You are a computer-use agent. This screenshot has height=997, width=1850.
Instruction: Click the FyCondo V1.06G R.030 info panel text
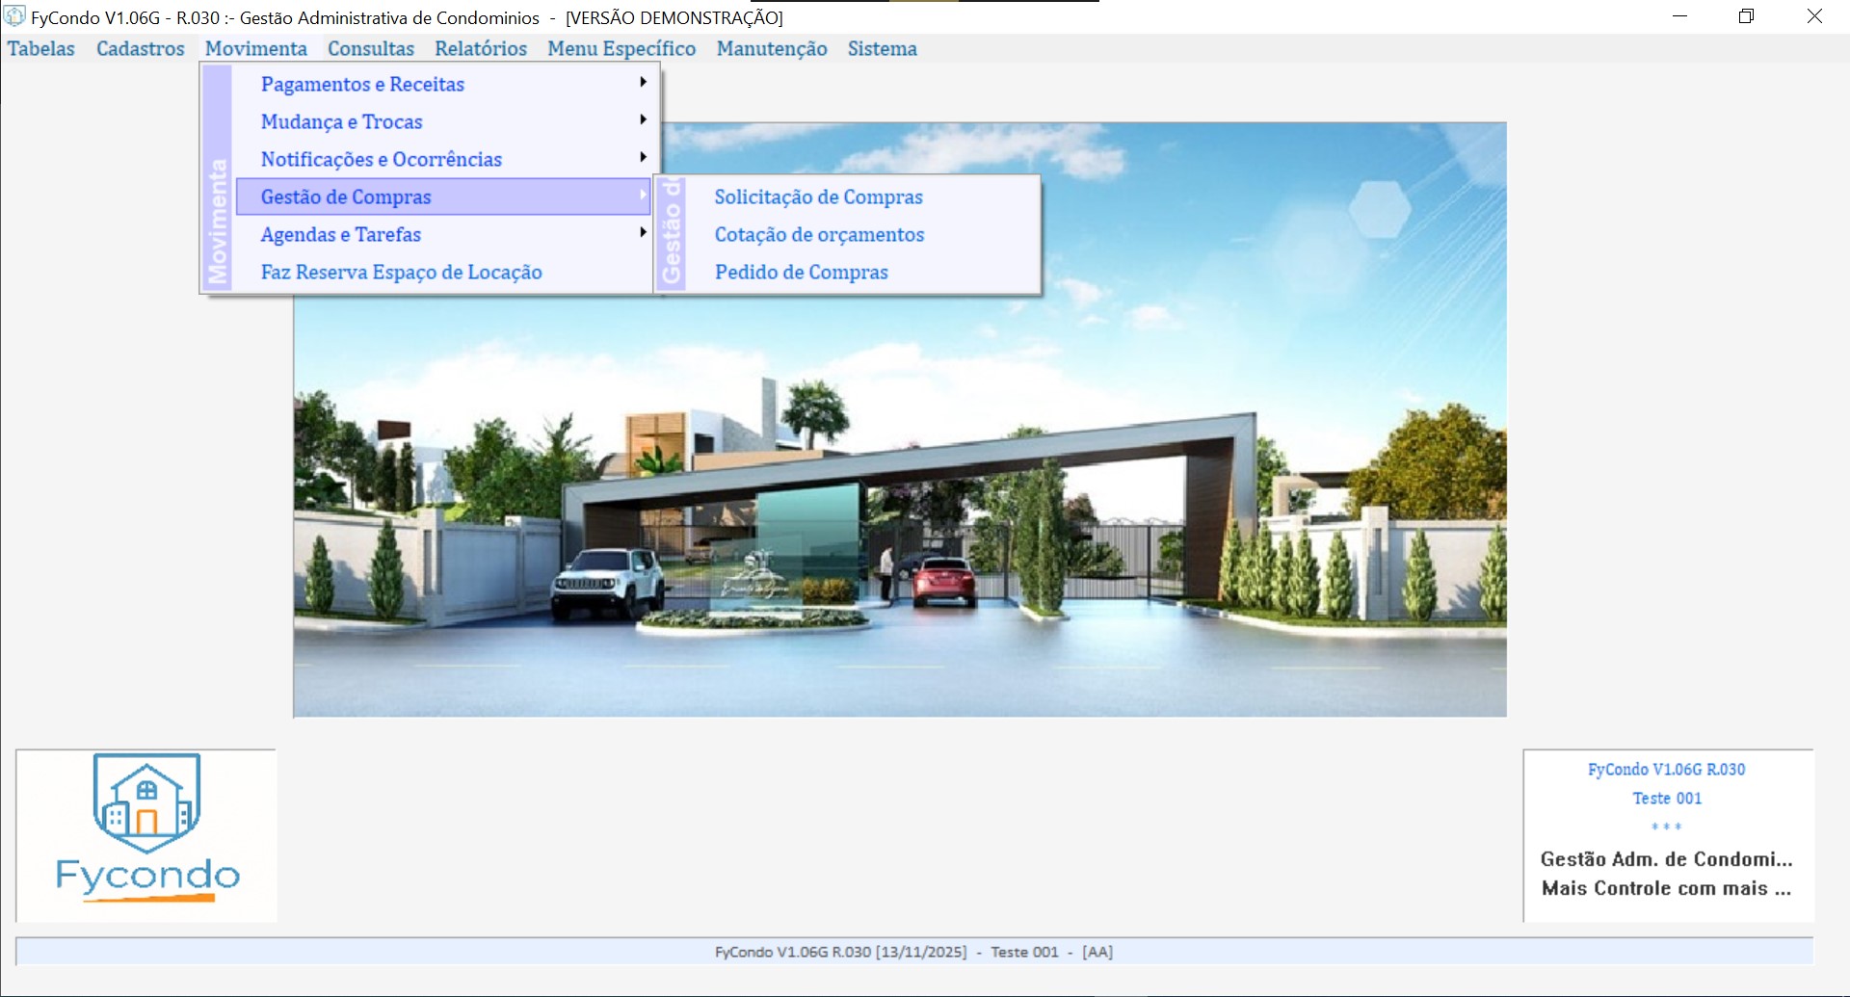[x=1666, y=770]
